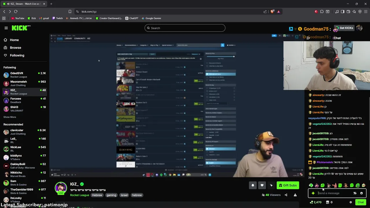This screenshot has height=208, width=370.
Task: Click the translate icon in chat input
Action: [x=355, y=193]
